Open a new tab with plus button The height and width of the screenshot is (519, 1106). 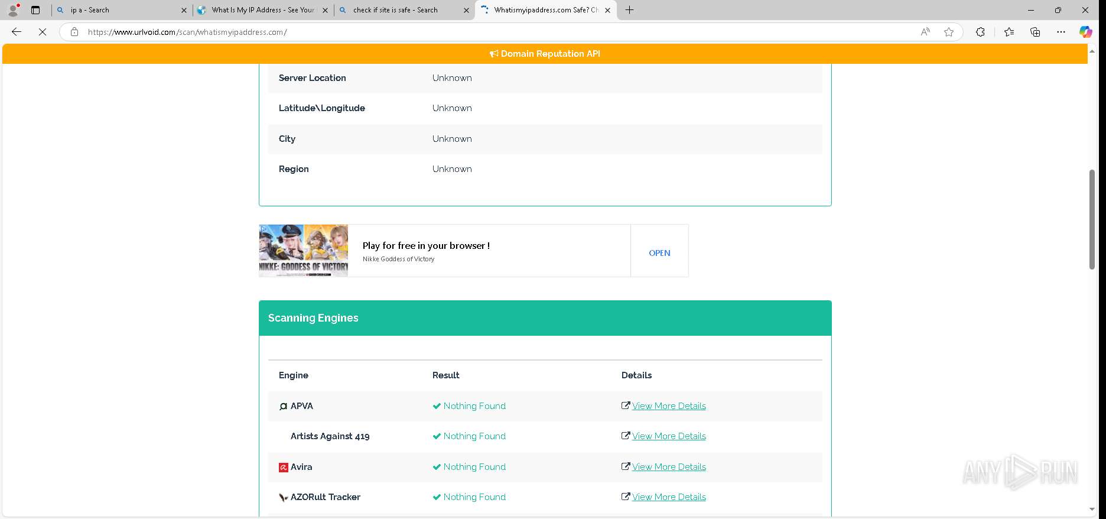[630, 10]
